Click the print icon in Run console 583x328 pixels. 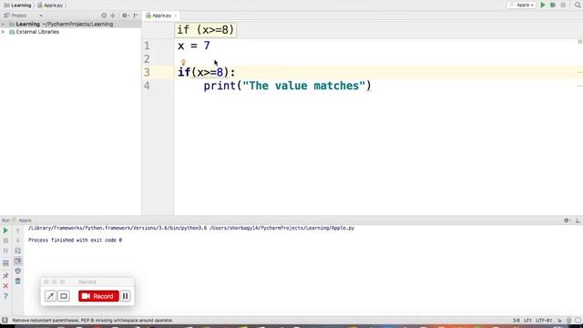click(17, 272)
